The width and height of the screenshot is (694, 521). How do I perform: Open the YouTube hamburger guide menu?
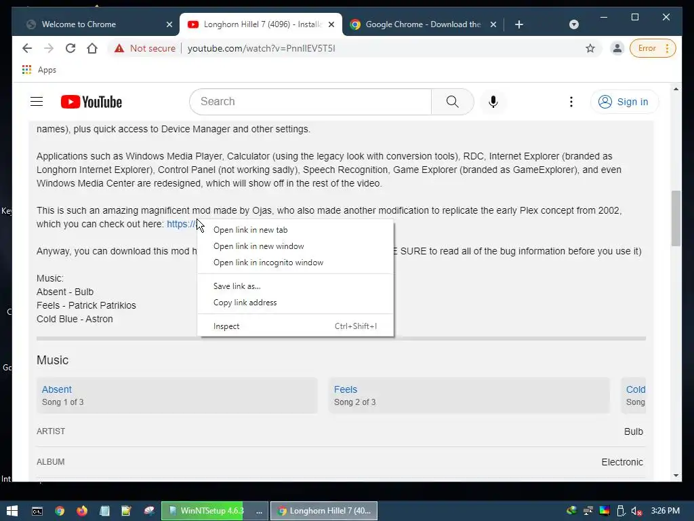coord(37,102)
